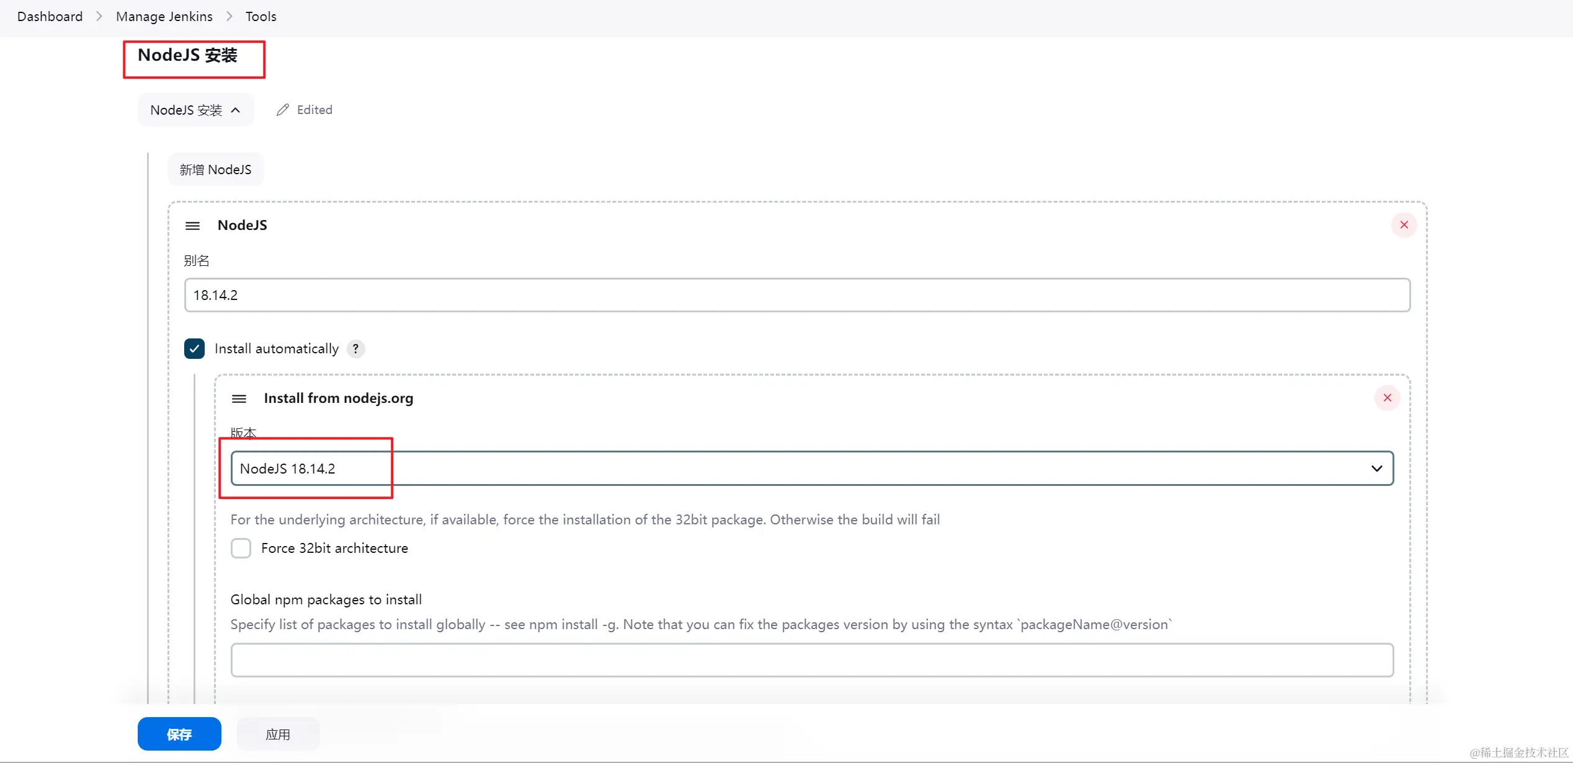Navigate to Manage Jenkins breadcrumb

coord(164,17)
